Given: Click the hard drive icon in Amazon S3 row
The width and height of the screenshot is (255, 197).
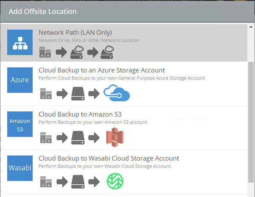Looking at the screenshot, I should (x=79, y=137).
